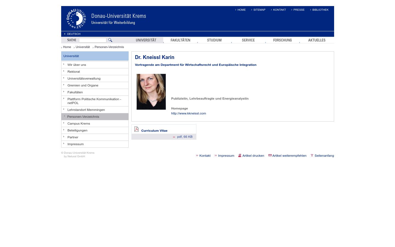Click the search magnifier icon
The image size is (395, 247).
(110, 40)
